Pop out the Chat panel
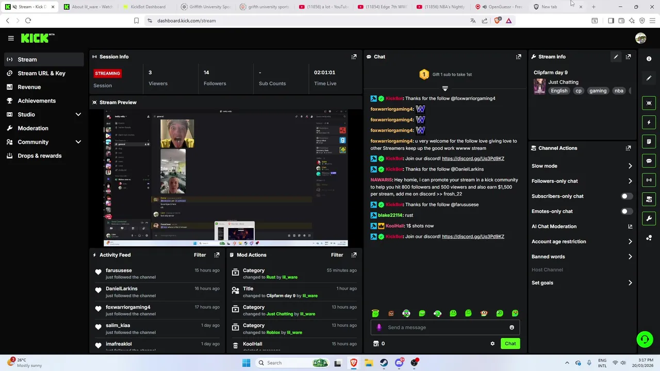660x371 pixels. point(518,57)
